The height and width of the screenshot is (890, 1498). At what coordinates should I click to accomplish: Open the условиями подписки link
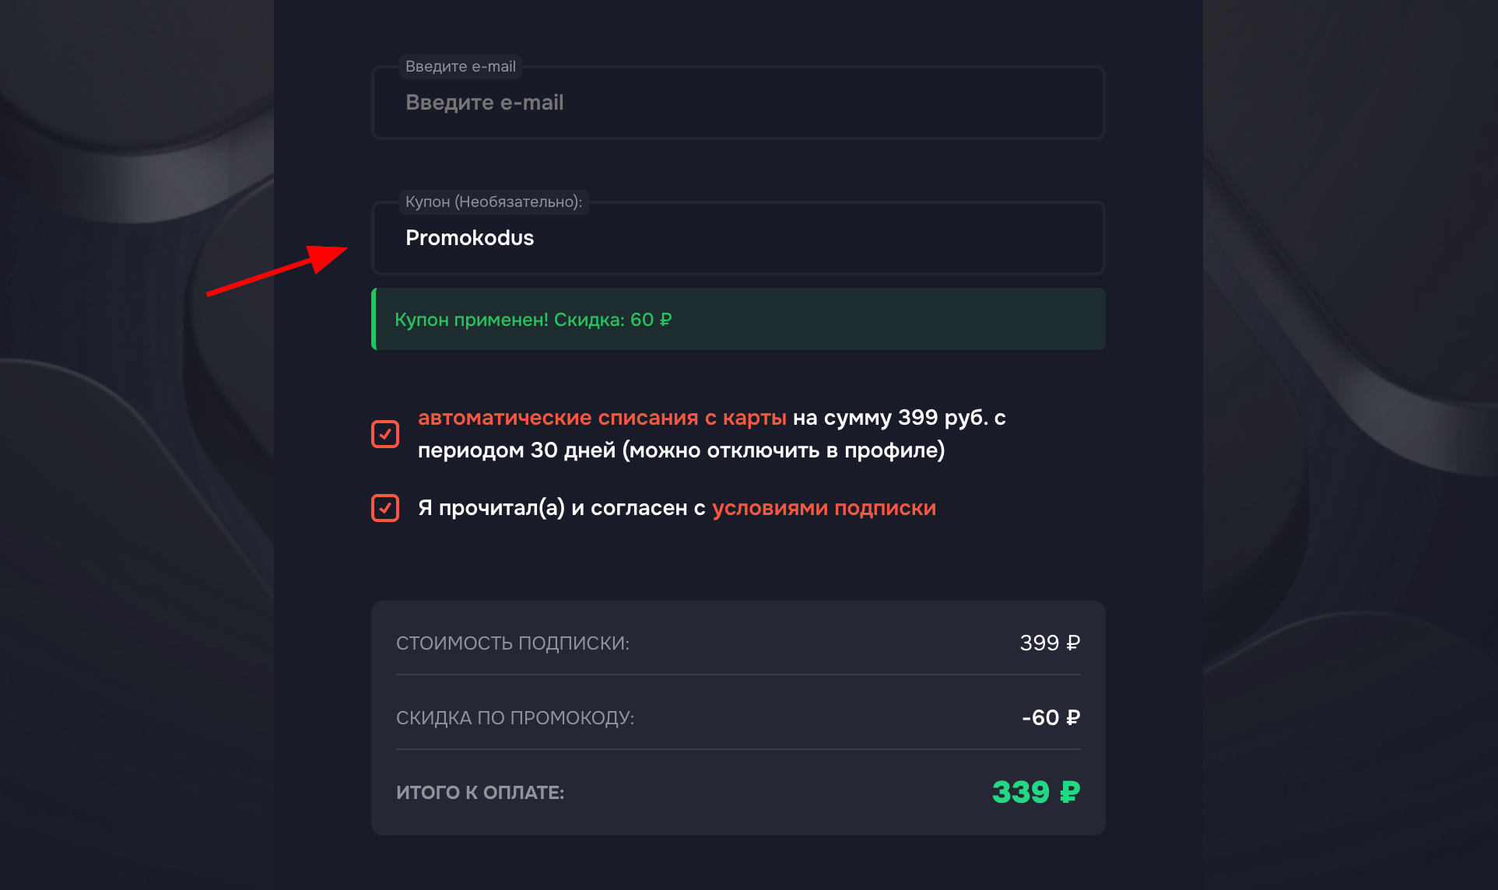[x=824, y=507]
